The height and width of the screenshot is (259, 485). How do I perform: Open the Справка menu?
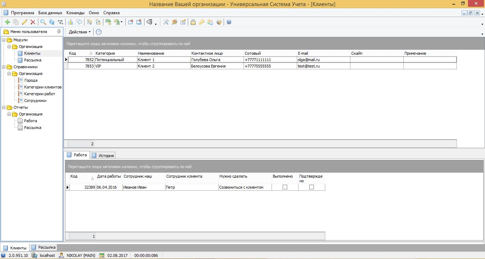pos(111,13)
